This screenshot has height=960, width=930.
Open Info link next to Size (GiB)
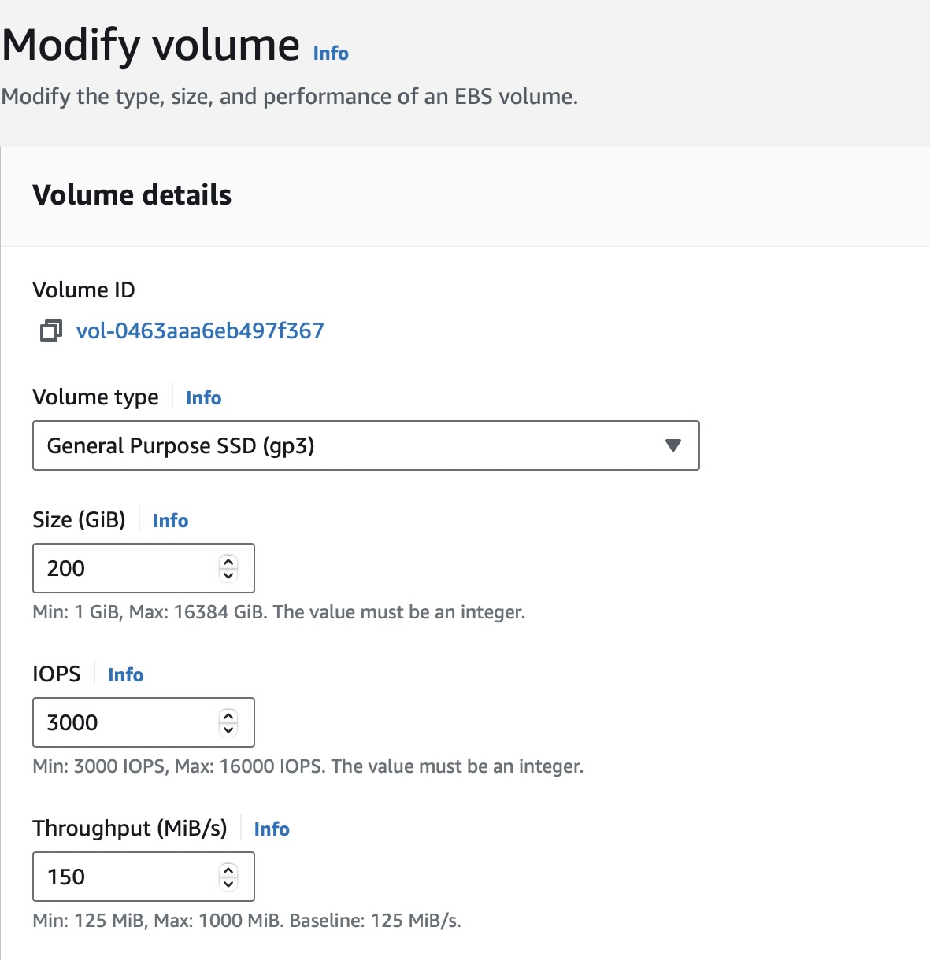pos(170,521)
